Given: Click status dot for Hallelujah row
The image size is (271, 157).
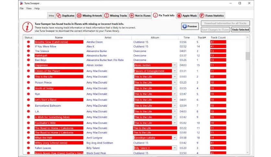Looking at the screenshot, I should (29, 55).
